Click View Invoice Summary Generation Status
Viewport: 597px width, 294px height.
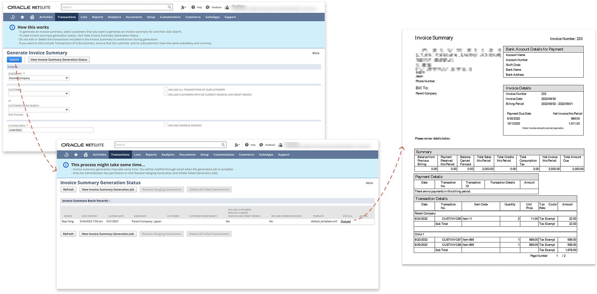click(x=59, y=60)
